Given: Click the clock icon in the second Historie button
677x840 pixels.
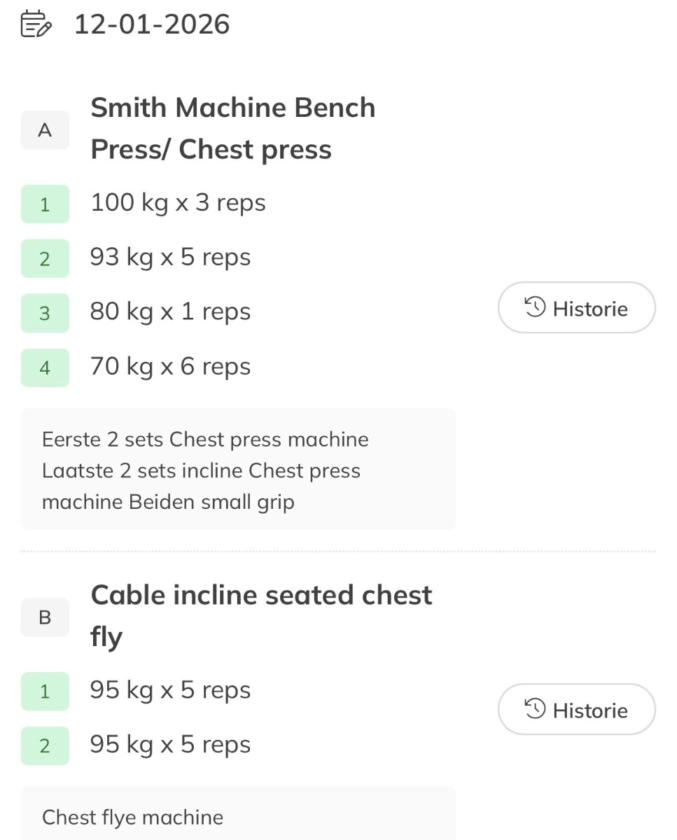Looking at the screenshot, I should coord(535,709).
